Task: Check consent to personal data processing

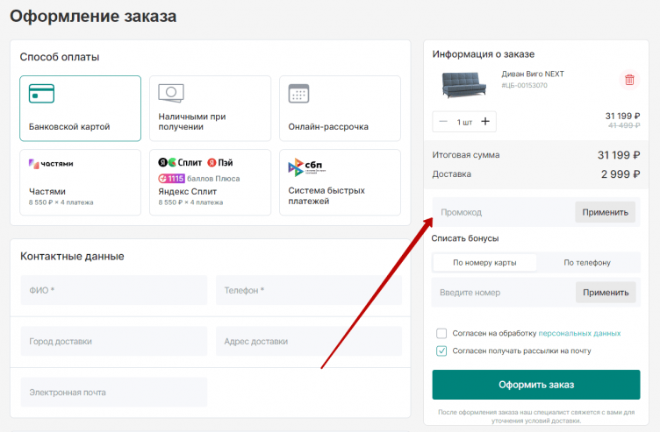Action: (x=441, y=333)
